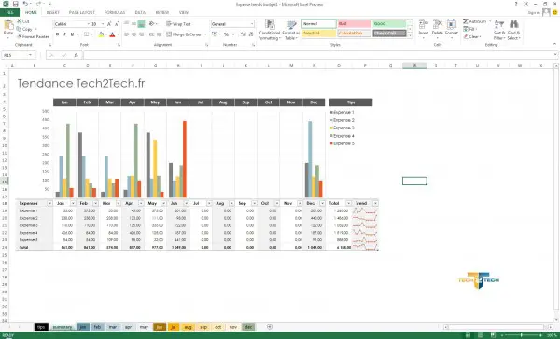Toggle Wrap Text for the cell
The image size is (560, 339).
click(x=178, y=24)
